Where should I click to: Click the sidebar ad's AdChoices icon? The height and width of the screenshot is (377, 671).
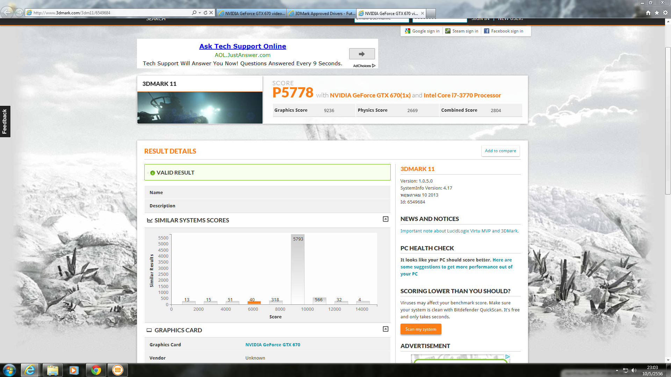pyautogui.click(x=507, y=357)
